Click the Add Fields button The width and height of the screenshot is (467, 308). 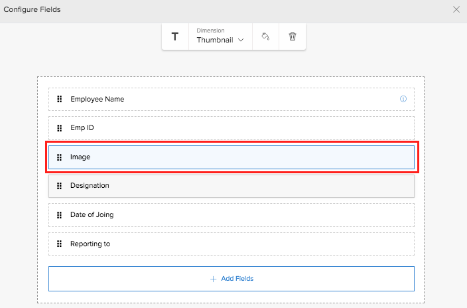pyautogui.click(x=232, y=279)
